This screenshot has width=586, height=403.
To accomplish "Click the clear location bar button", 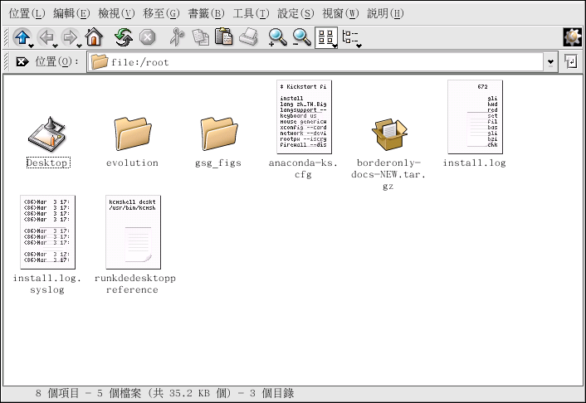I will point(21,62).
